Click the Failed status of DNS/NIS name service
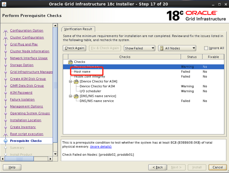Image resolution: width=229 pixels, height=173 pixels. coord(185,101)
